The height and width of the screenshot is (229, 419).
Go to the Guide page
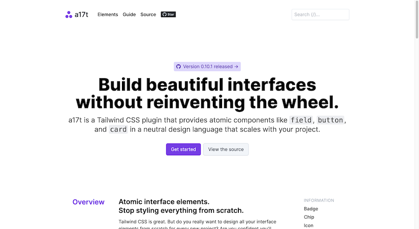pyautogui.click(x=129, y=14)
